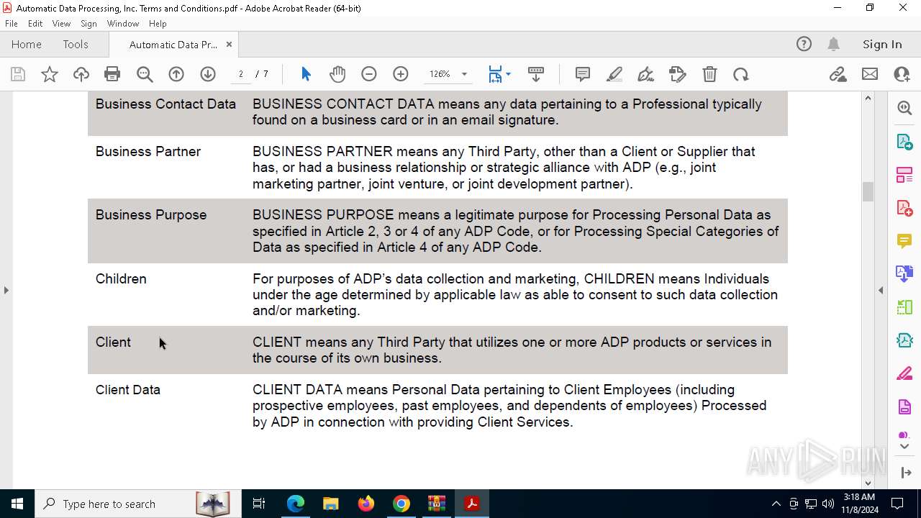Click the Save file icon

pyautogui.click(x=18, y=74)
